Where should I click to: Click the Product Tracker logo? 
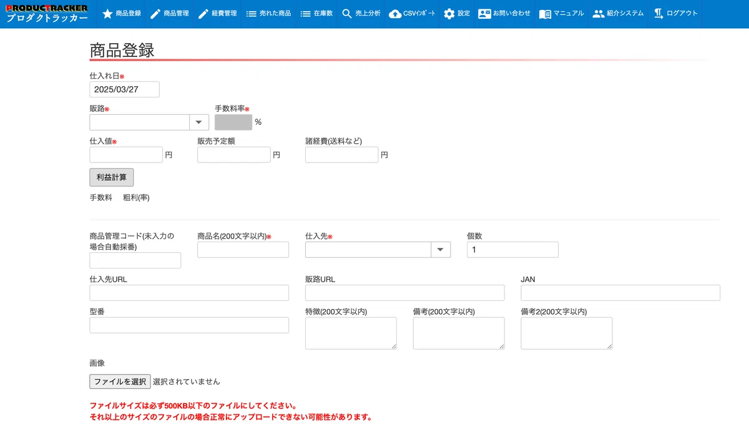[47, 14]
